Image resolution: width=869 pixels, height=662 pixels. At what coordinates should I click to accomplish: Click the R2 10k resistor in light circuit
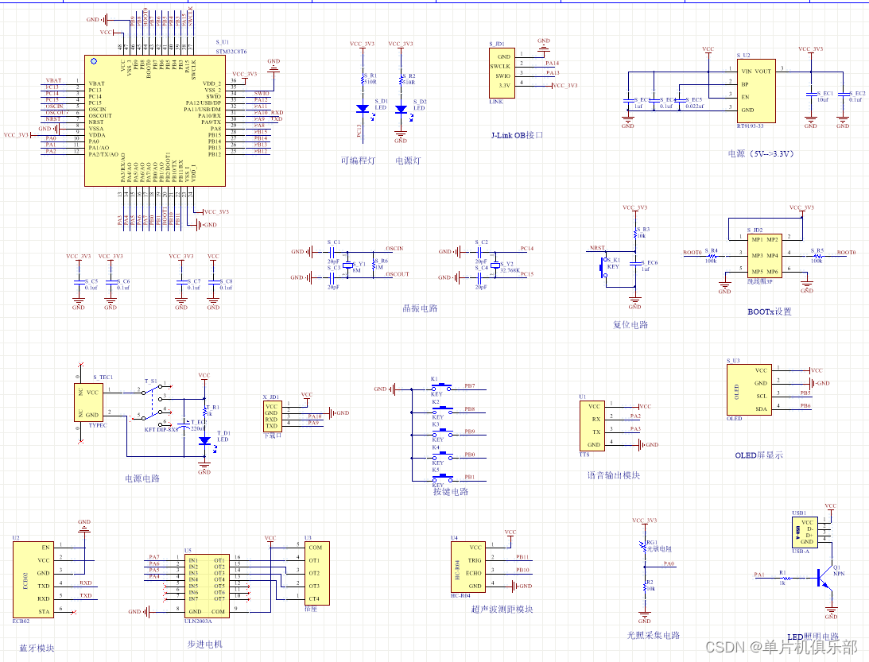pos(645,587)
